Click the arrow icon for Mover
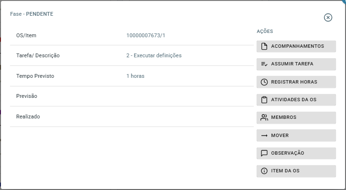Screen dimensions: 346x190 tap(264, 136)
